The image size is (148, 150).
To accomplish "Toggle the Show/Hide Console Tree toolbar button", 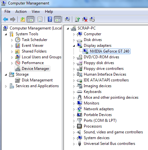I will point(30,19).
